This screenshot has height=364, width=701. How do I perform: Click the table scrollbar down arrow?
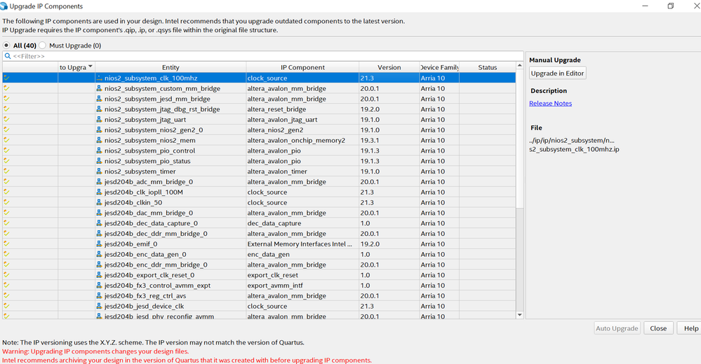point(519,315)
